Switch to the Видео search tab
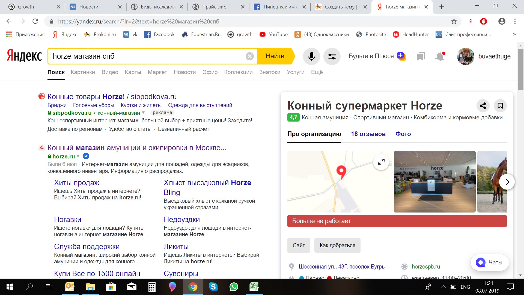Screen dimensions: 524x295 point(110,72)
